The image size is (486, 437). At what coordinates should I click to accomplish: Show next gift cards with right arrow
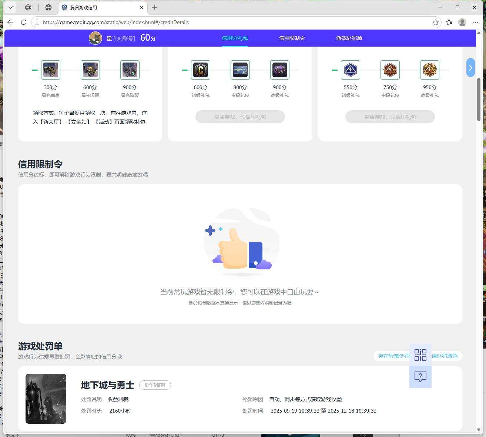470,68
